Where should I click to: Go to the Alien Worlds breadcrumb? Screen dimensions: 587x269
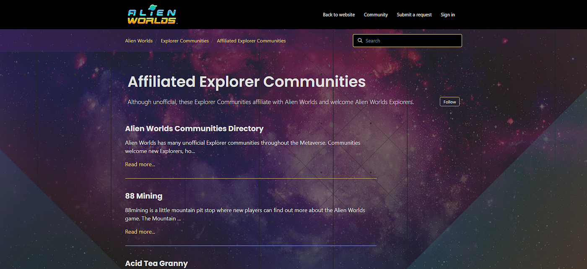(139, 41)
